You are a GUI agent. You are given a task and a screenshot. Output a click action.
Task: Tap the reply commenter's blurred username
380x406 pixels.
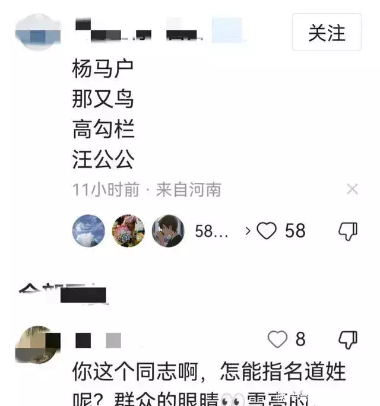(x=98, y=340)
